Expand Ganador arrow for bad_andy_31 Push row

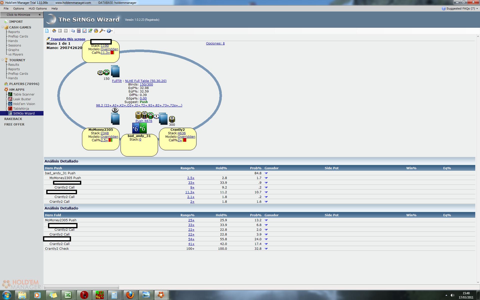point(266,173)
